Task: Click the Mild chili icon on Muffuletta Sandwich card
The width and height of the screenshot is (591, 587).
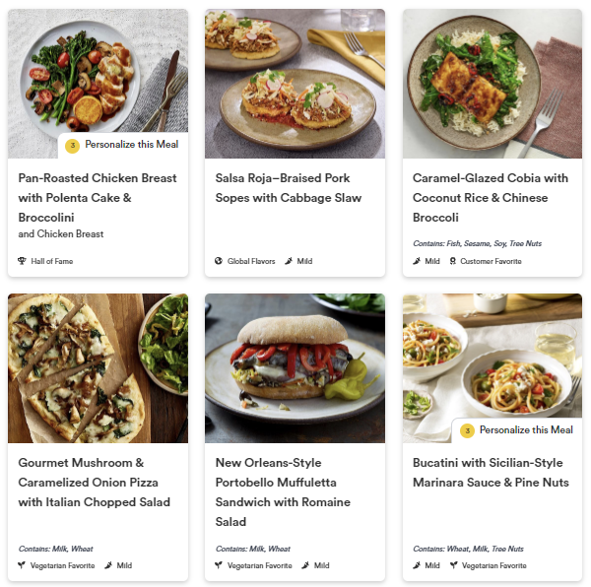Action: pos(305,565)
